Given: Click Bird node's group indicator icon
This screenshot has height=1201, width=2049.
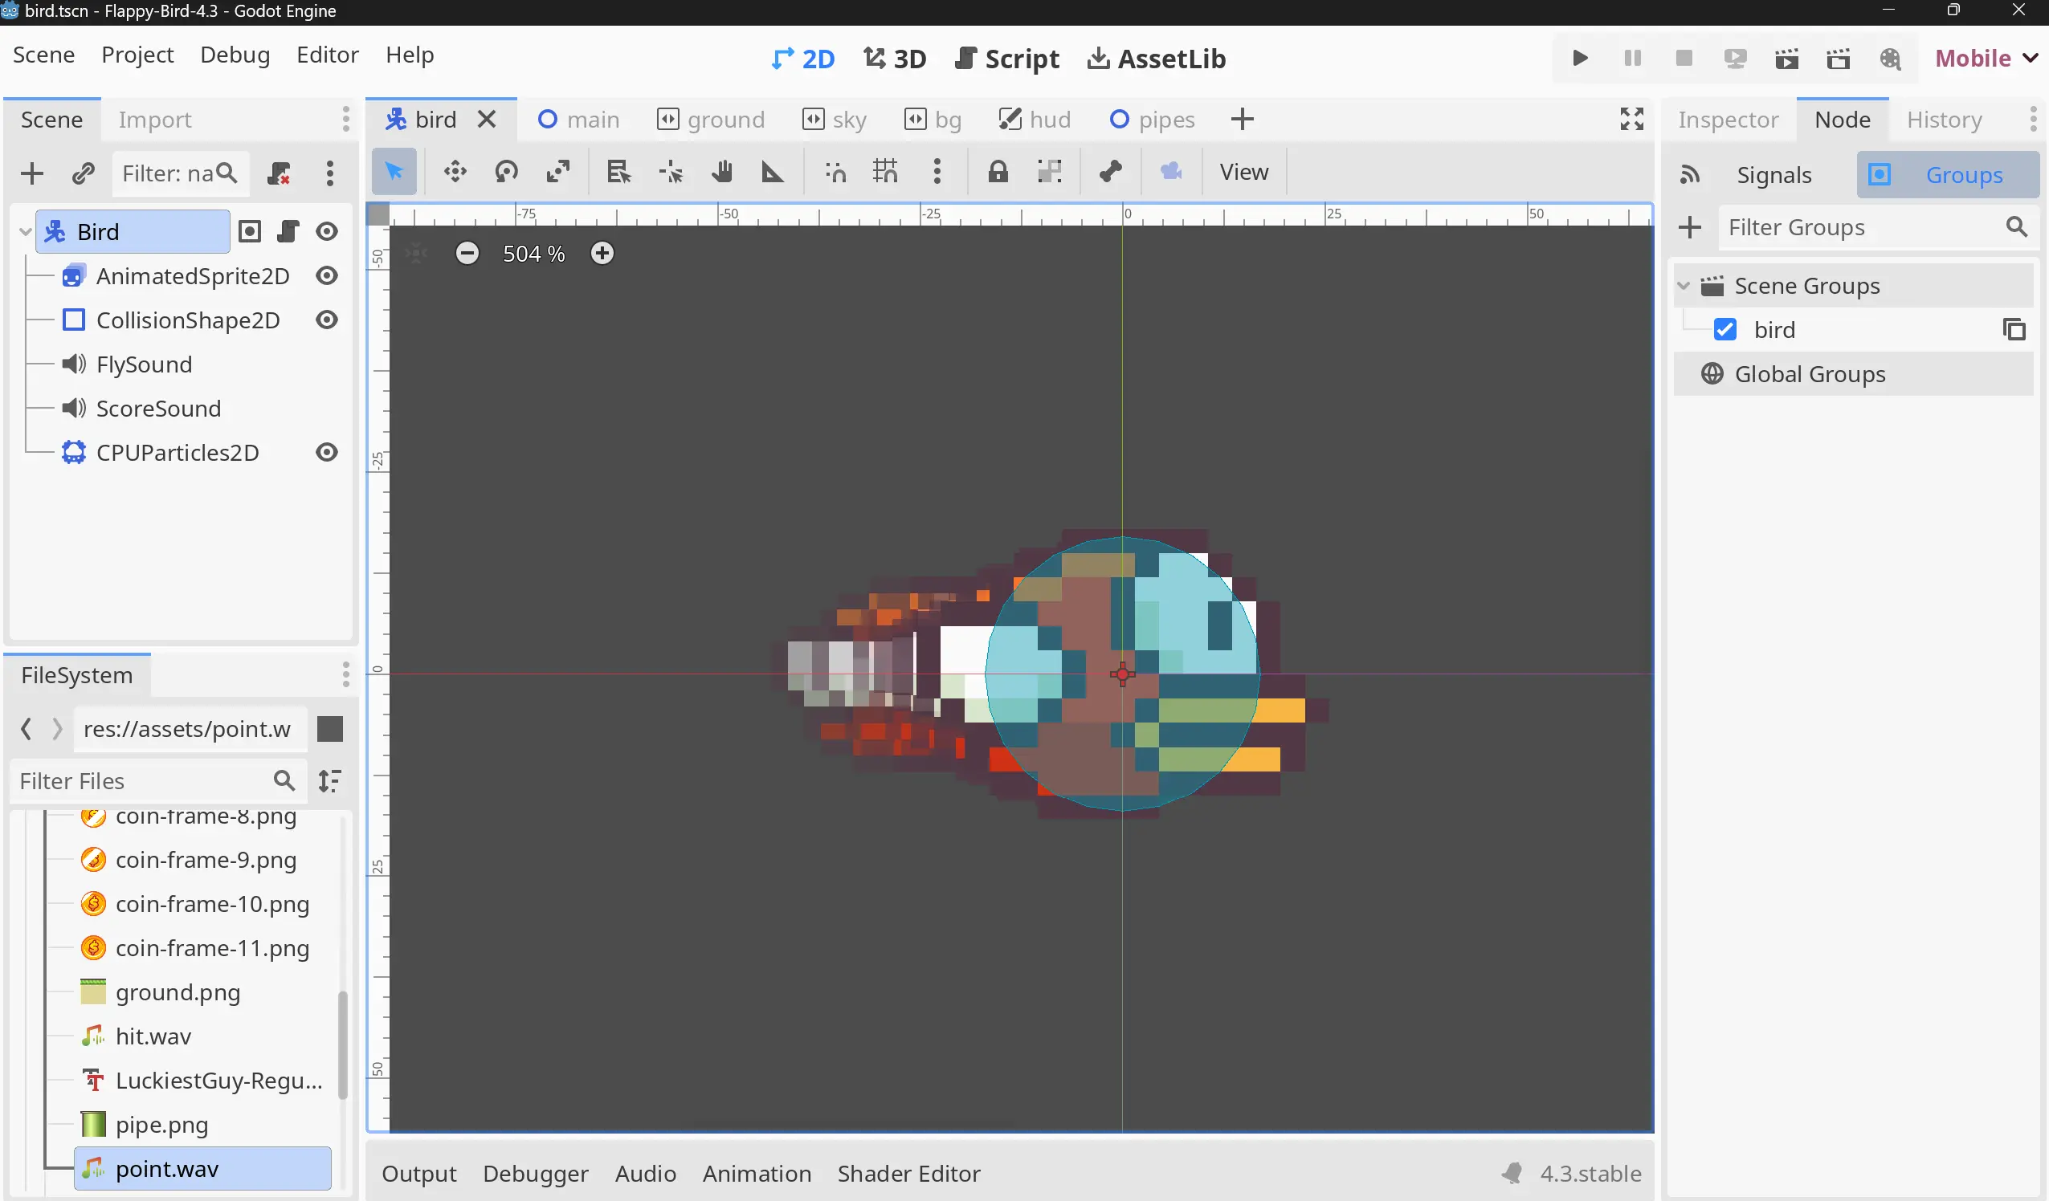Looking at the screenshot, I should pyautogui.click(x=250, y=231).
